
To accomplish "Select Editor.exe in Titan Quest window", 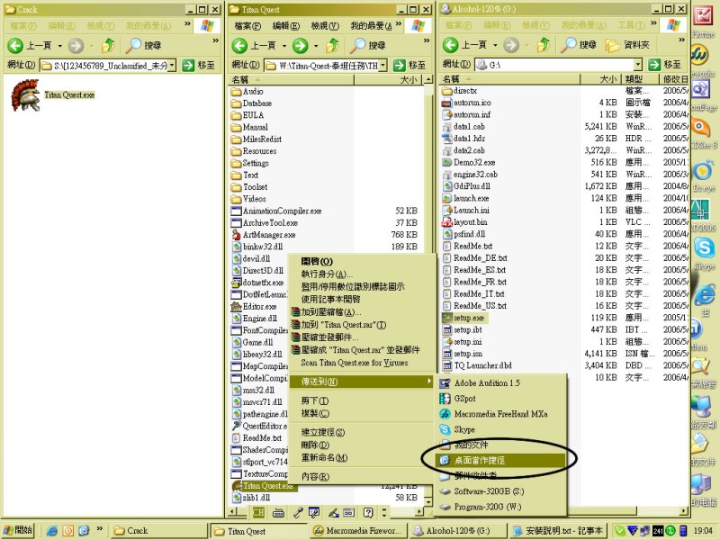I will 254,306.
